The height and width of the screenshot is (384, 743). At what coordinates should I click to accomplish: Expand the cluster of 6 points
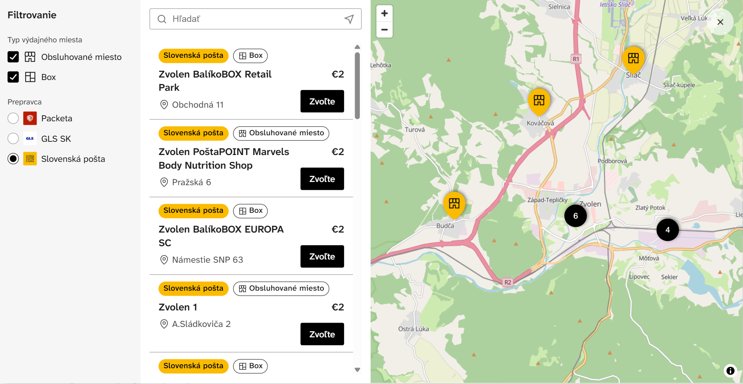click(x=575, y=216)
